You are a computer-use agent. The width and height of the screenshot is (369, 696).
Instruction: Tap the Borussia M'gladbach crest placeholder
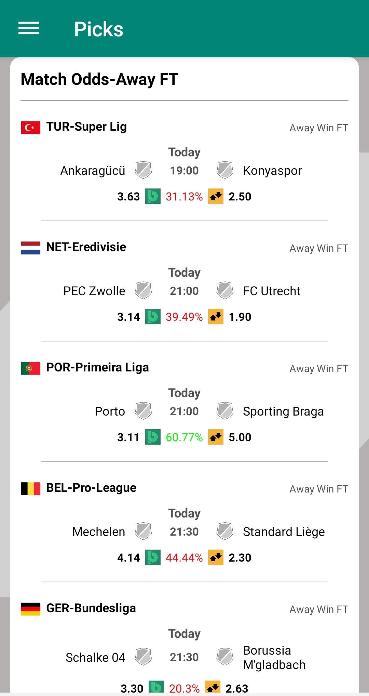[225, 657]
